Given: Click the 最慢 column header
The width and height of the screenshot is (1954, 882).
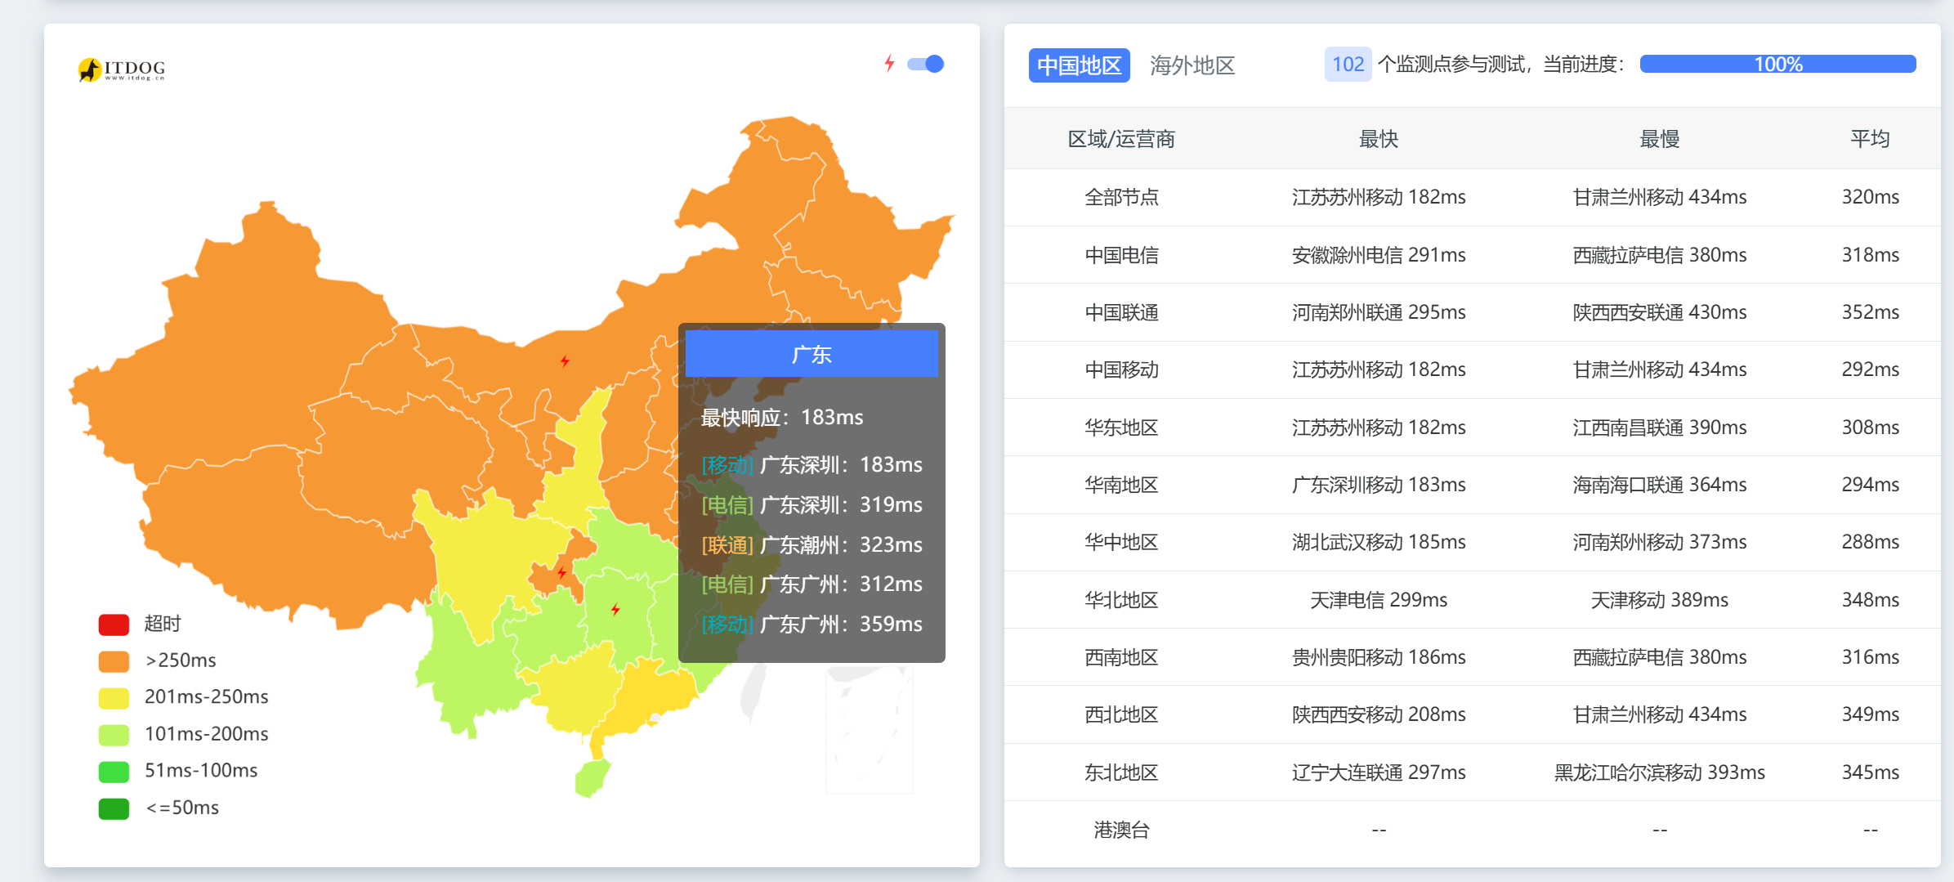Looking at the screenshot, I should [1660, 139].
